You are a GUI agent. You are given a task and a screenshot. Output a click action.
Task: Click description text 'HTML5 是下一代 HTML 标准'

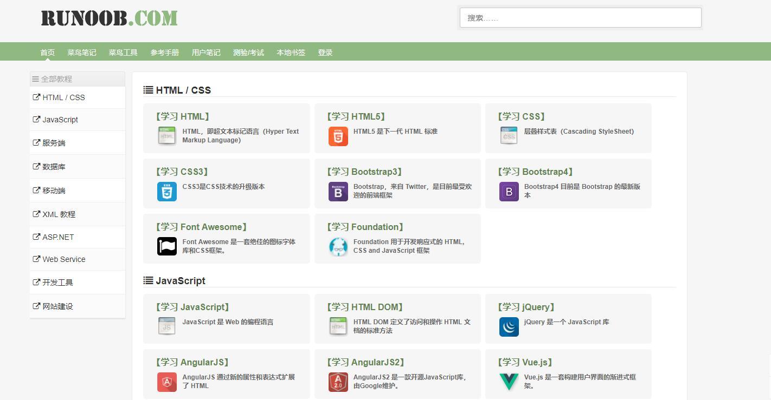pyautogui.click(x=395, y=132)
